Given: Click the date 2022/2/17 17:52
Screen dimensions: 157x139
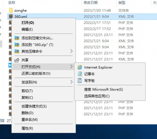Looking at the screenshot, I should [x=97, y=29].
